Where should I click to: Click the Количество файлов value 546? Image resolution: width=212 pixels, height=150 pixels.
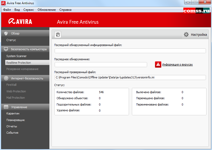pyautogui.click(x=101, y=92)
